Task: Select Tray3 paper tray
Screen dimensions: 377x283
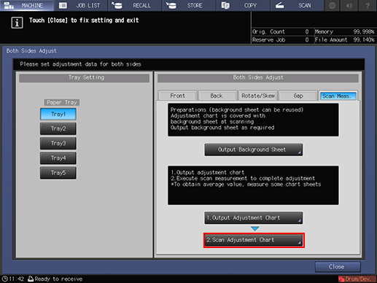Action: (58, 143)
